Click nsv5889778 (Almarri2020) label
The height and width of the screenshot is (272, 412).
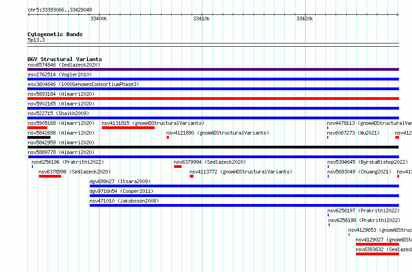(61, 152)
